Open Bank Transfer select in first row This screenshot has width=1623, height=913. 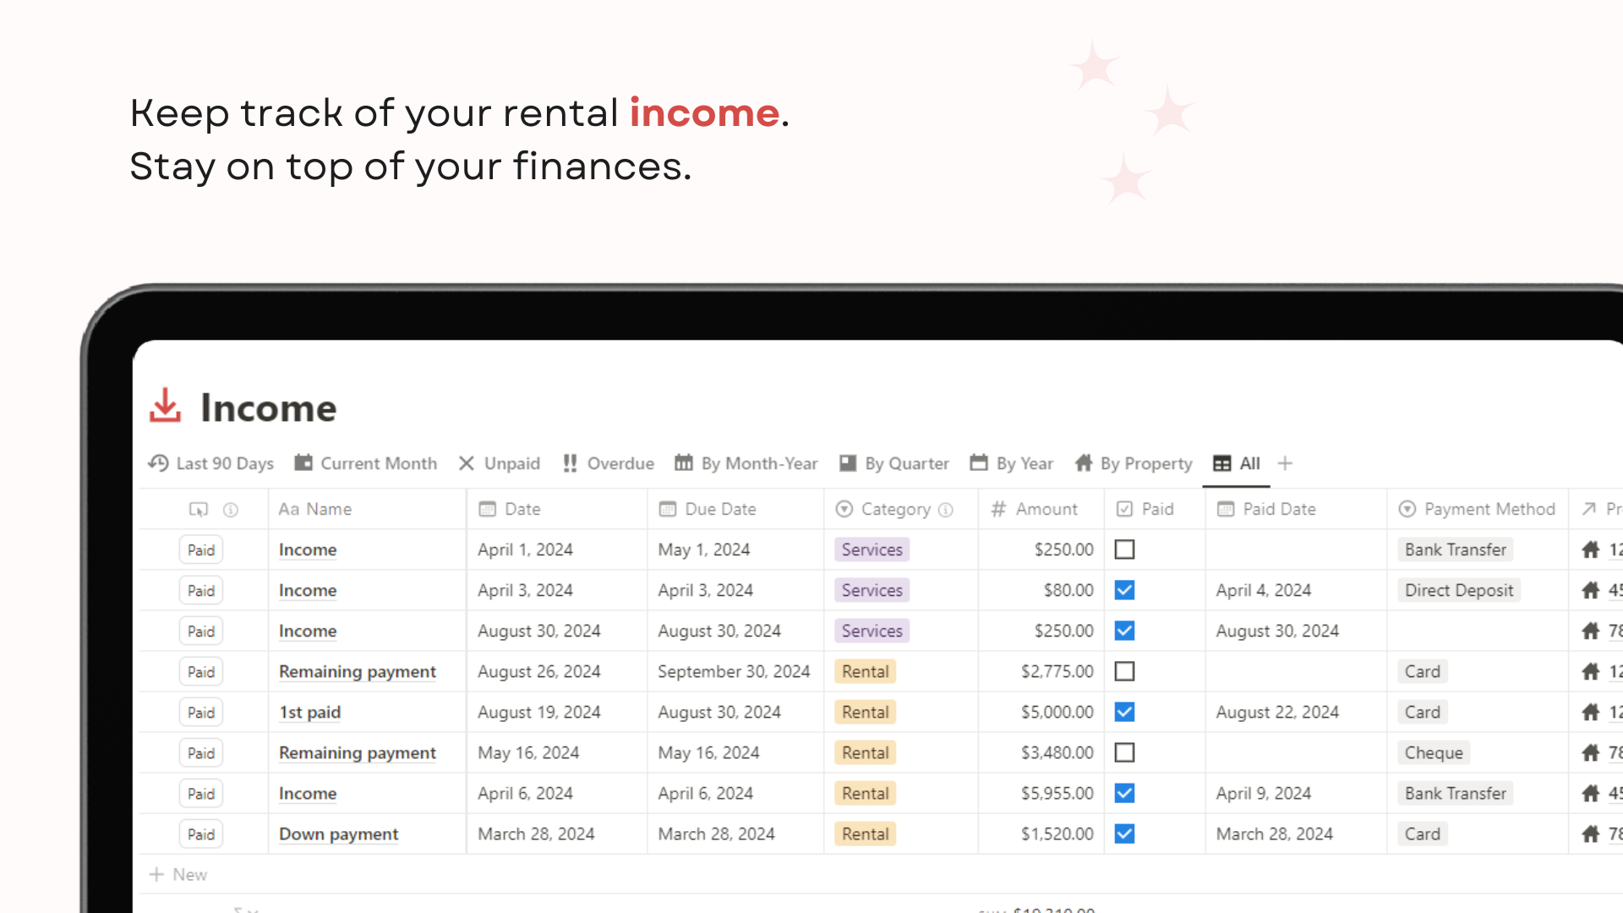tap(1455, 549)
